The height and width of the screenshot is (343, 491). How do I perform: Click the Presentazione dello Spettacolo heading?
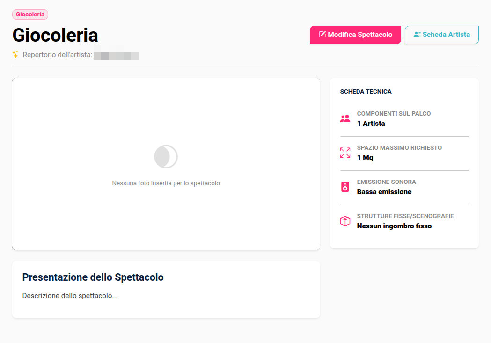93,277
